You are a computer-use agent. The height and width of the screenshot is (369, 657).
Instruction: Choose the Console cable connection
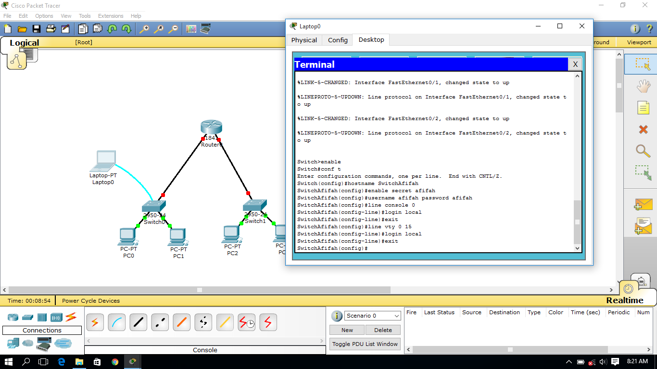[116, 322]
